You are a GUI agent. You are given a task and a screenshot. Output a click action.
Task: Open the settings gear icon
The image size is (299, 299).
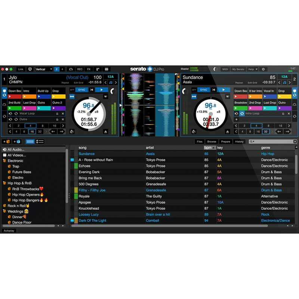[263, 69]
